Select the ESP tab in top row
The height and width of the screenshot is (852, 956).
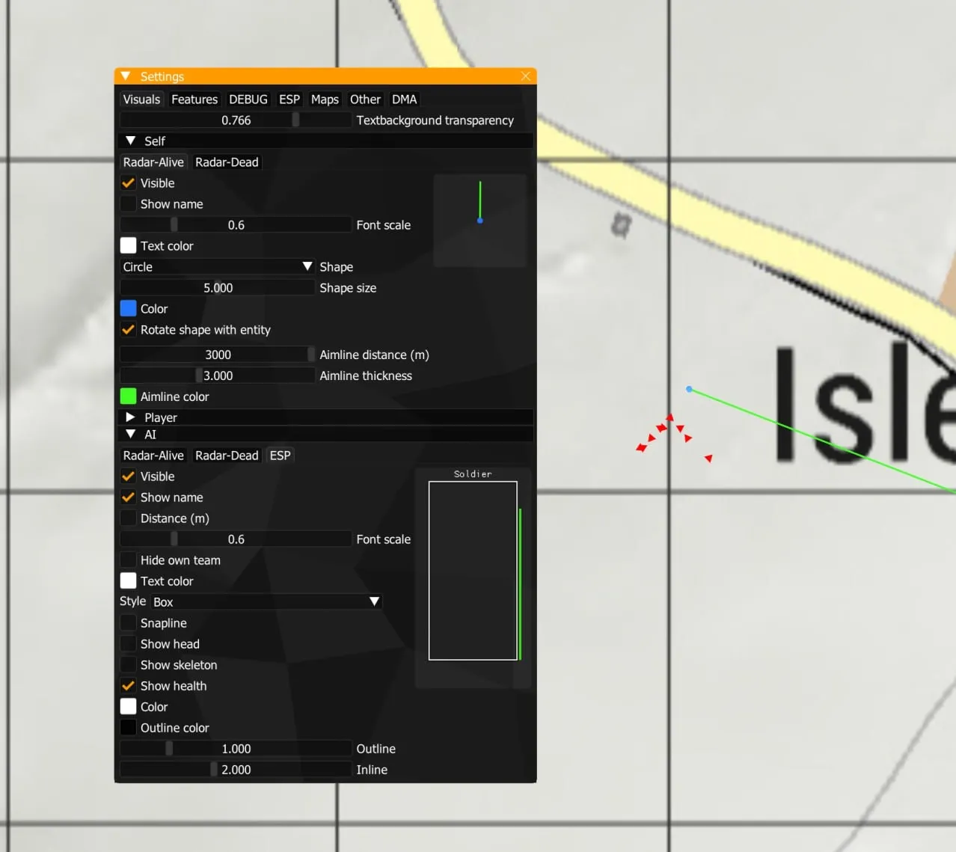pyautogui.click(x=289, y=99)
